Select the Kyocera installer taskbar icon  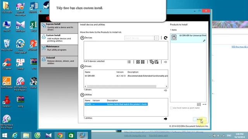(83, 136)
